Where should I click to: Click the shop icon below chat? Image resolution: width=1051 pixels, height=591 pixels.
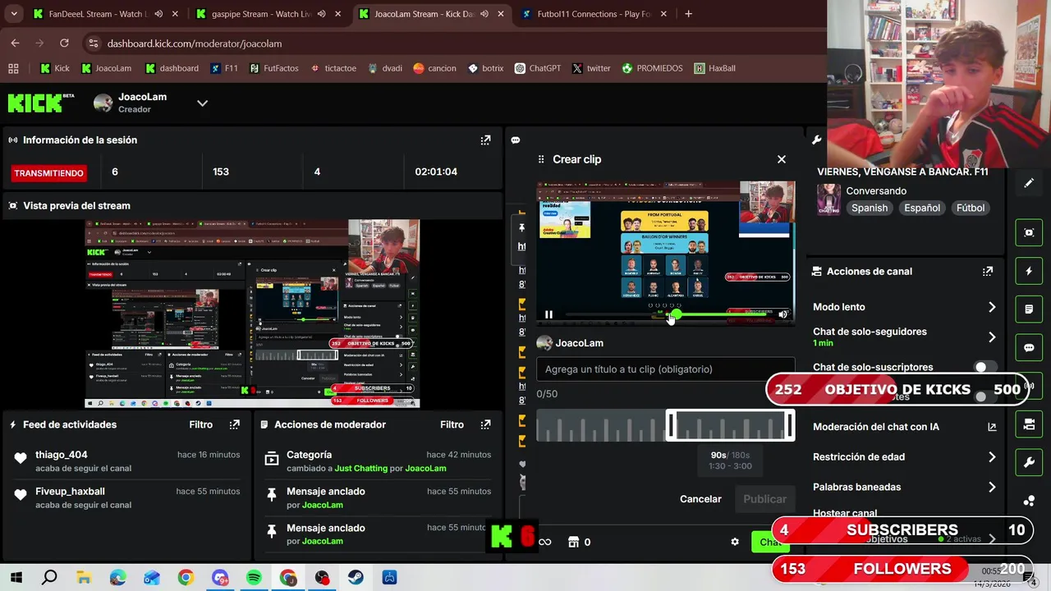coord(574,542)
